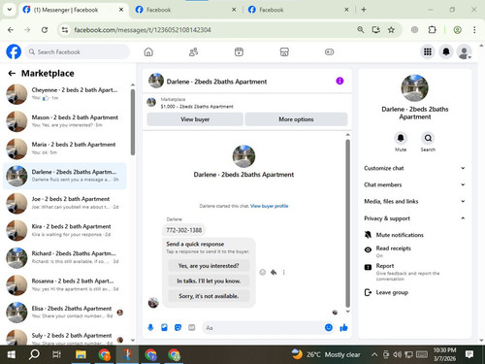This screenshot has height=364, width=485.
Task: Reply to the message arrow icon
Action: click(x=274, y=273)
